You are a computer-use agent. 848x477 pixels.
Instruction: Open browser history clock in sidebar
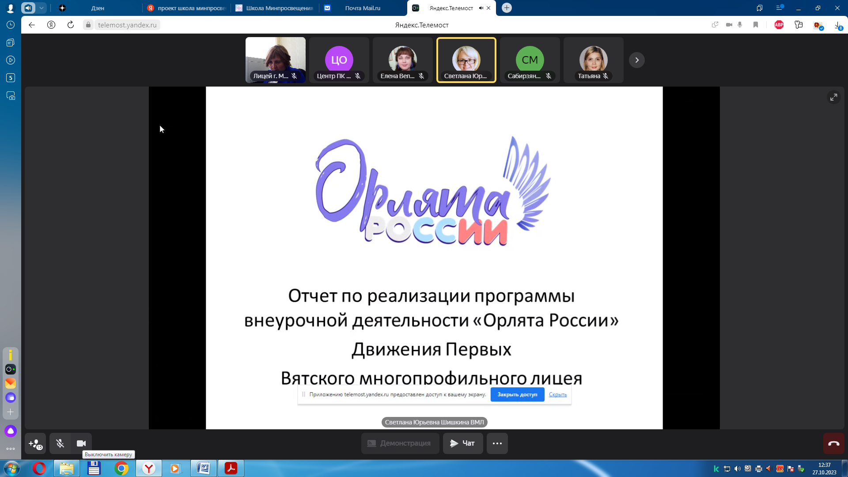(x=11, y=25)
